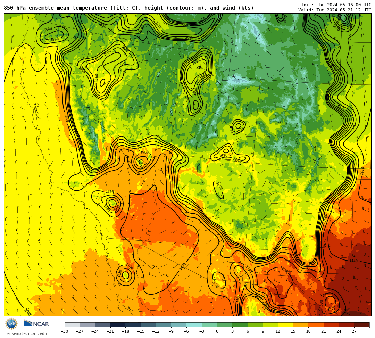The height and width of the screenshot is (338, 375).
Task: Pick the orange swatch between 18 and 21
Action: tap(316, 324)
